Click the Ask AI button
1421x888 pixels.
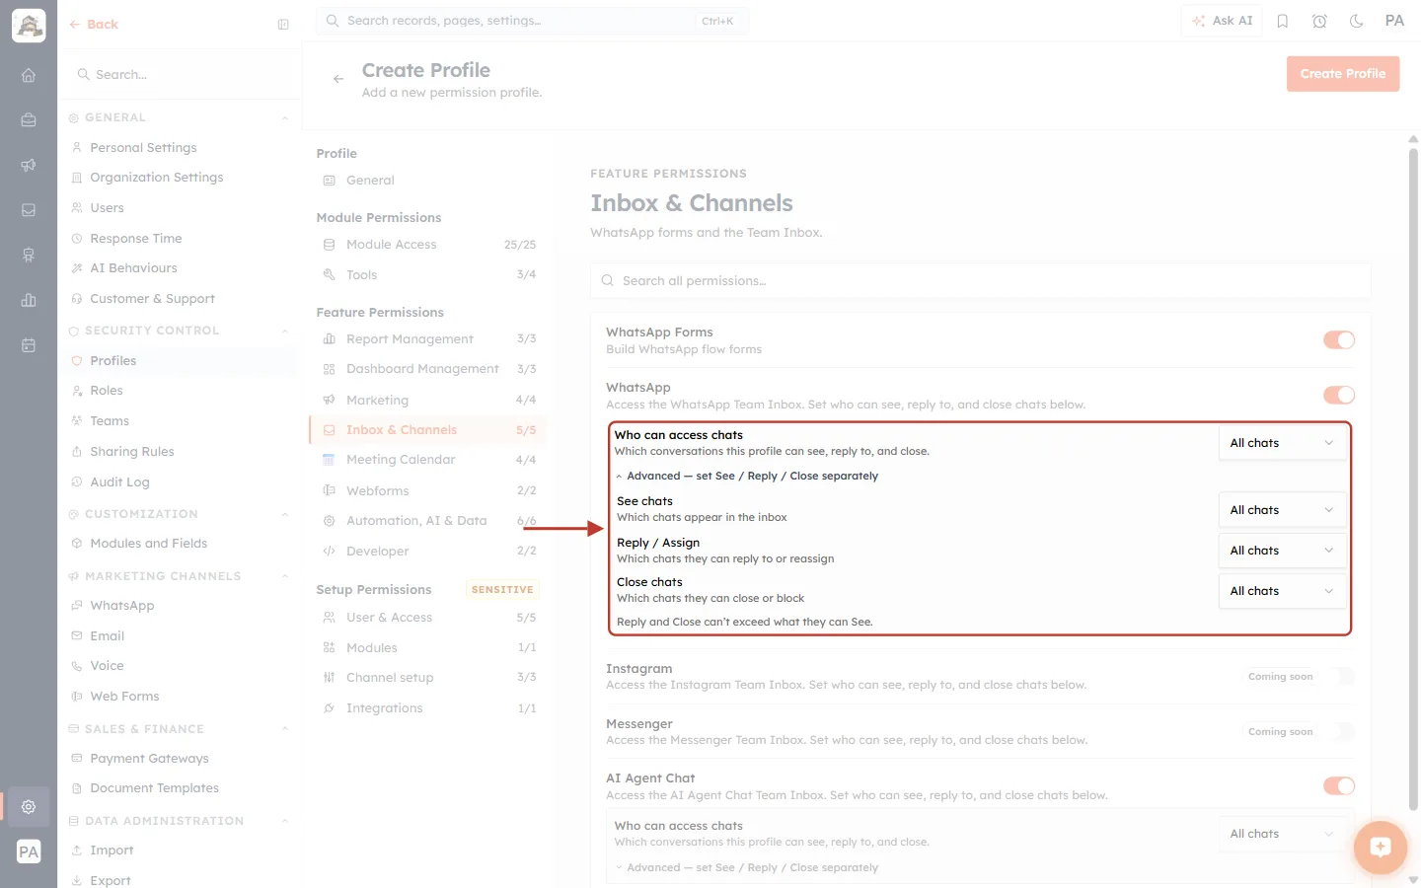pyautogui.click(x=1222, y=21)
